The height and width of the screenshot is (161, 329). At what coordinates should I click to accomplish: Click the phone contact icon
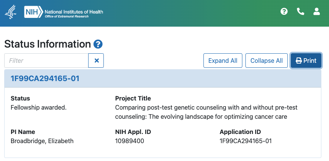300,11
